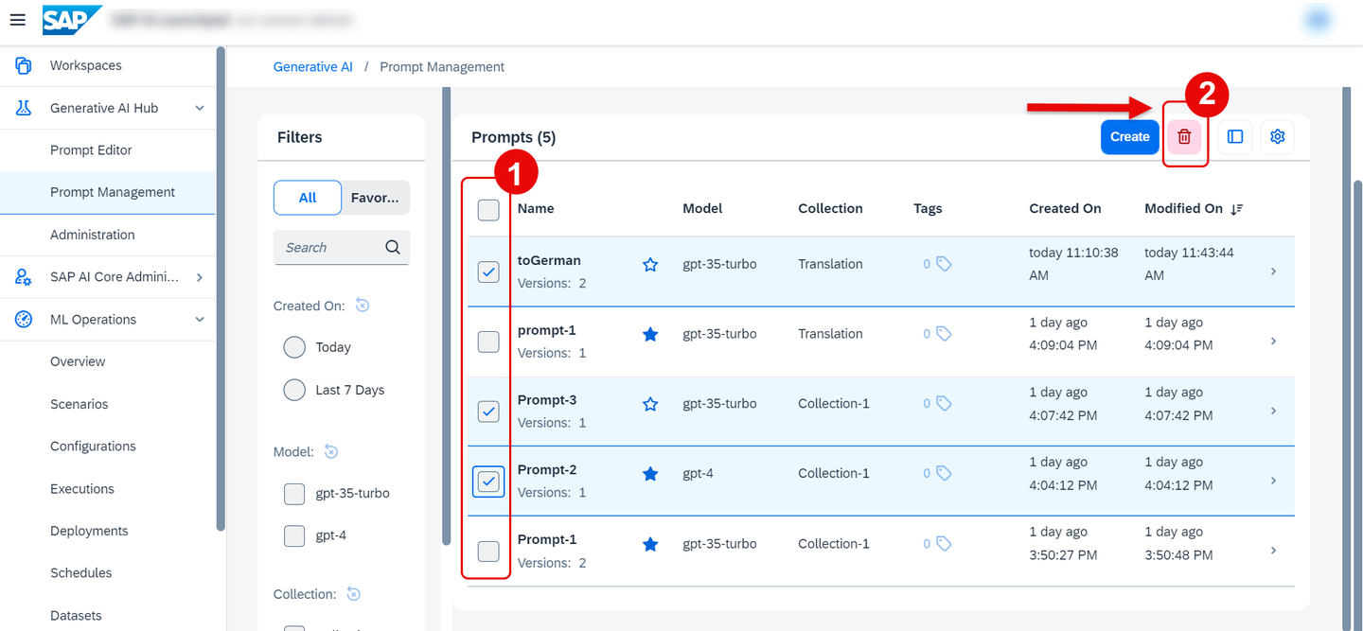Switch to the All filter tab

coord(308,198)
